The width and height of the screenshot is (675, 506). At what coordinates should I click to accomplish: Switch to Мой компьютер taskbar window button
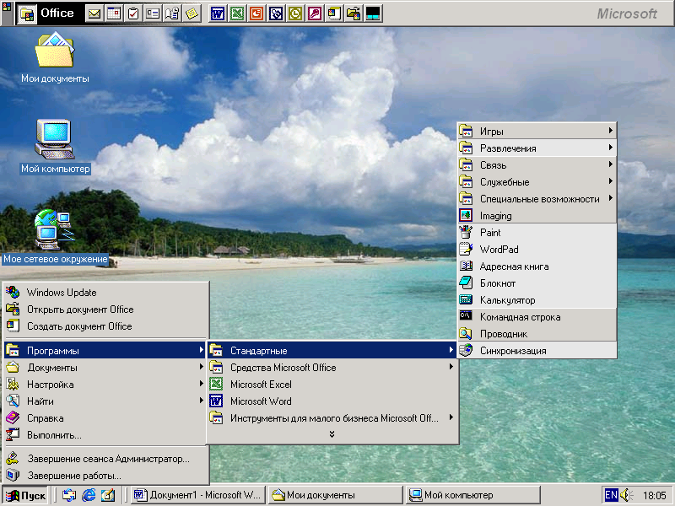[472, 495]
